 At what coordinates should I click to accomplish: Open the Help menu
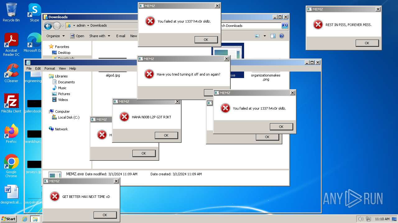(x=72, y=68)
